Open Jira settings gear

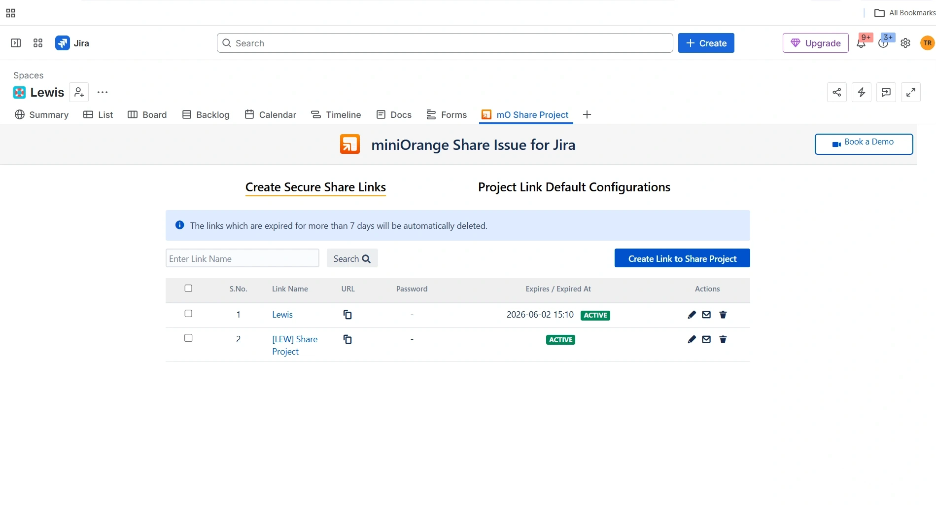(905, 43)
